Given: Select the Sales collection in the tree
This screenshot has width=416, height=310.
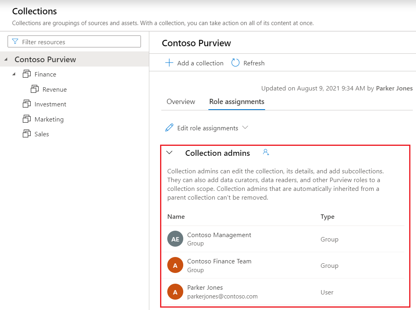Looking at the screenshot, I should coord(40,134).
